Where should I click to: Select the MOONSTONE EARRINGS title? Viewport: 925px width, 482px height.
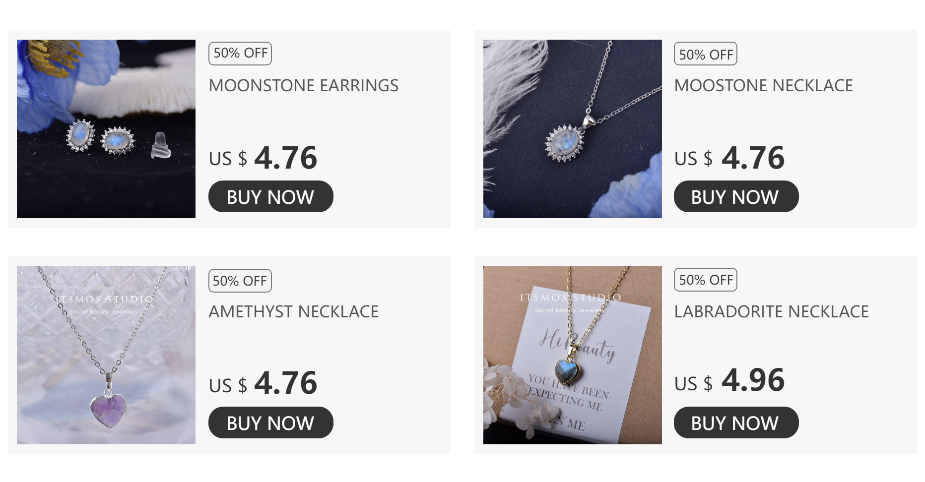pos(304,85)
